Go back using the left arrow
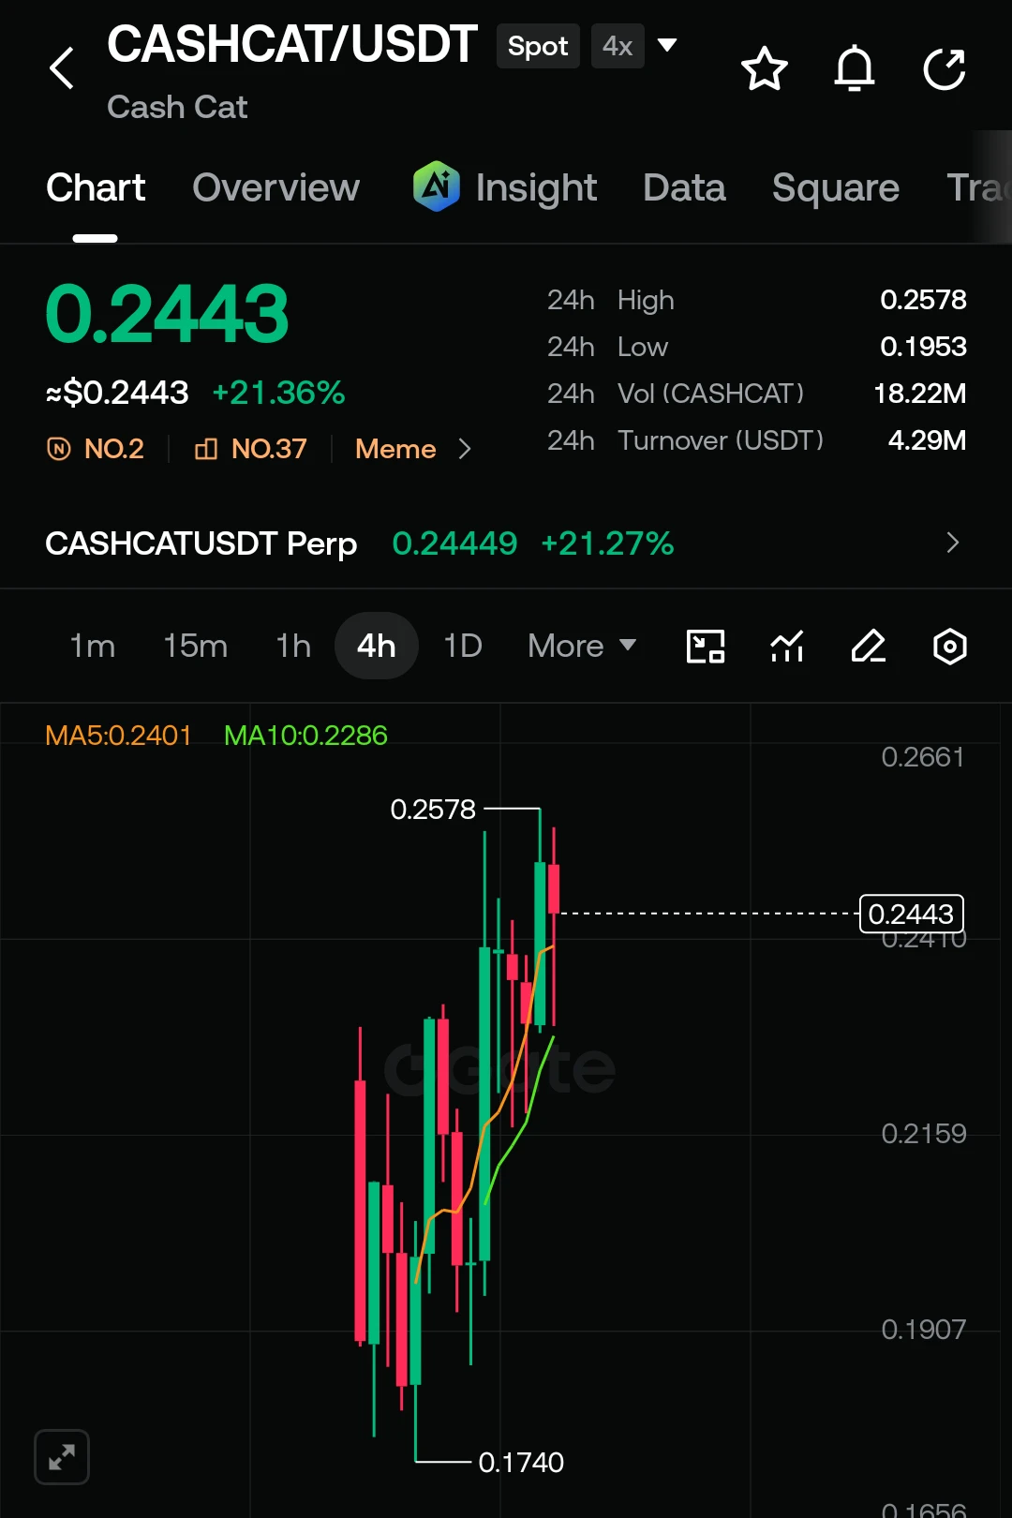The width and height of the screenshot is (1012, 1518). pos(62,68)
